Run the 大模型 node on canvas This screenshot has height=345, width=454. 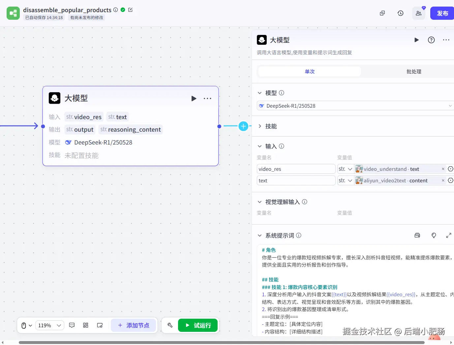pos(194,98)
